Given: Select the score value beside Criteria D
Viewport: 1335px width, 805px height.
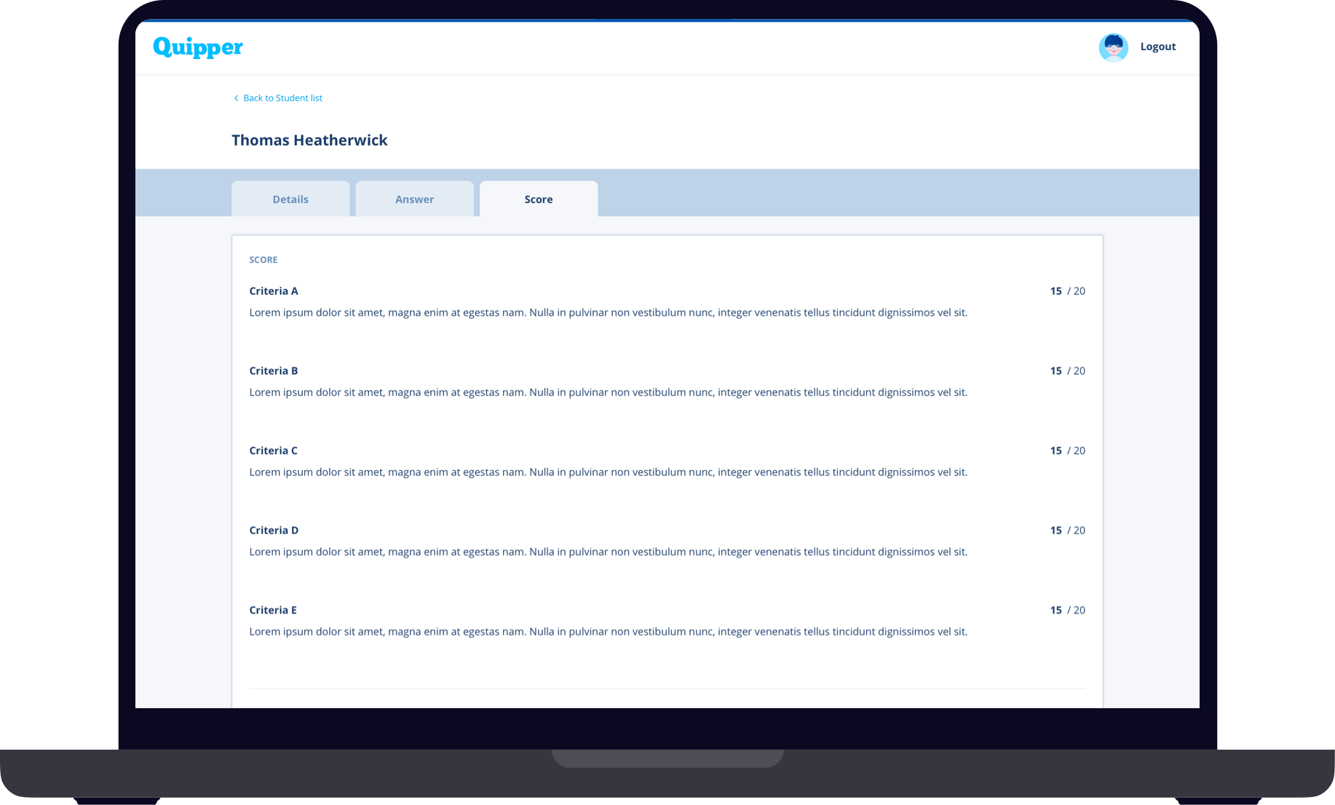Looking at the screenshot, I should click(1067, 531).
